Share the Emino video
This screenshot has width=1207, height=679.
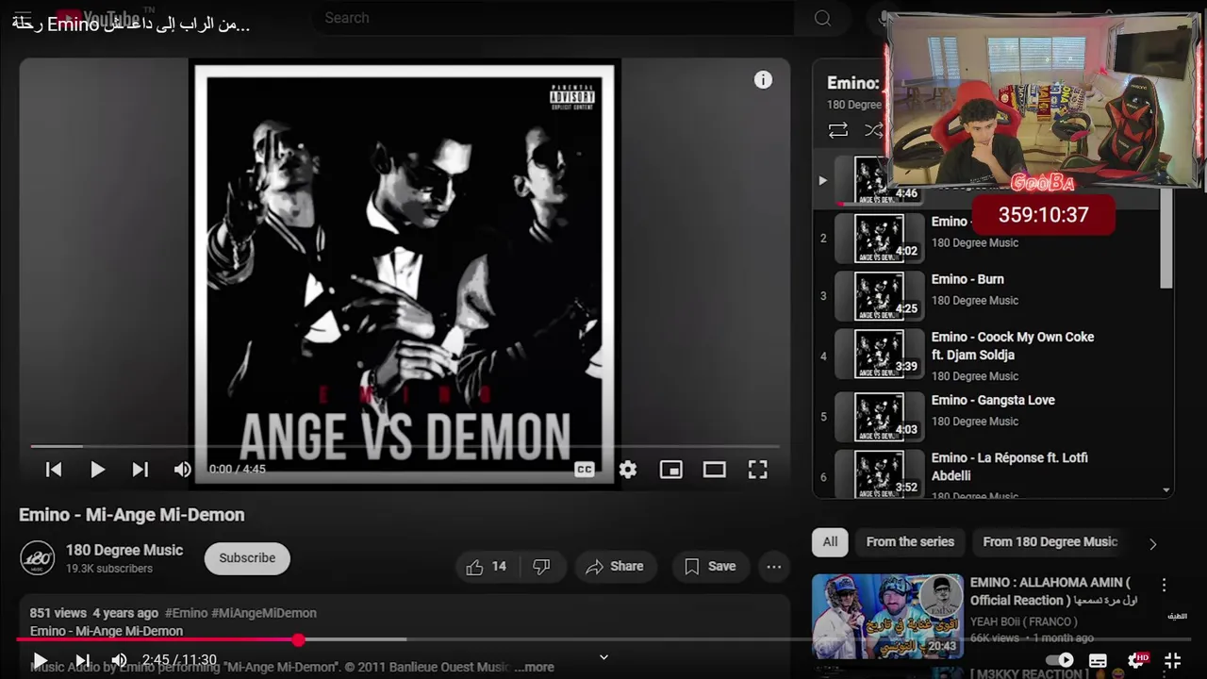(x=615, y=567)
